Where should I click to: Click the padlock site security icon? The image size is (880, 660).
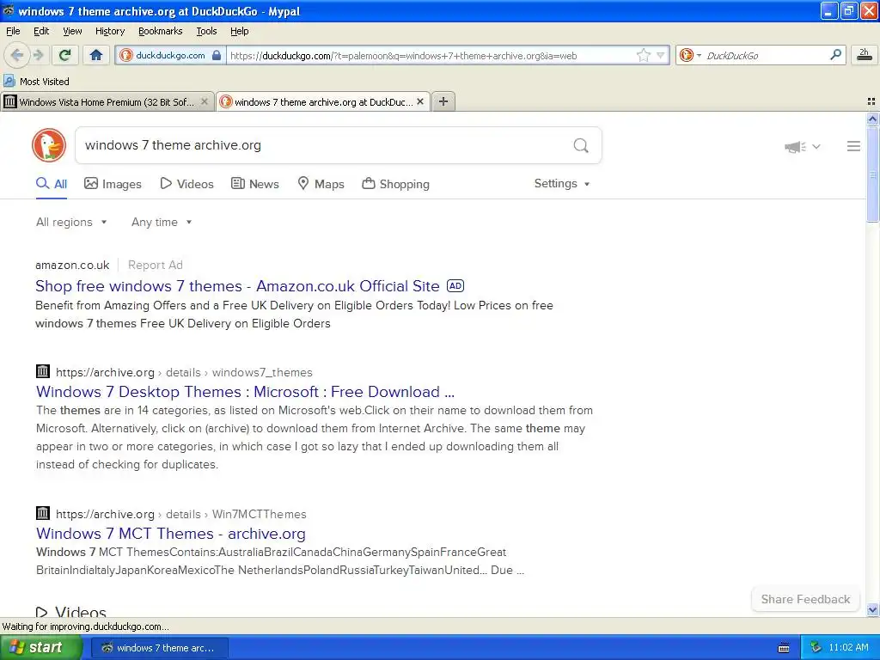coord(217,55)
